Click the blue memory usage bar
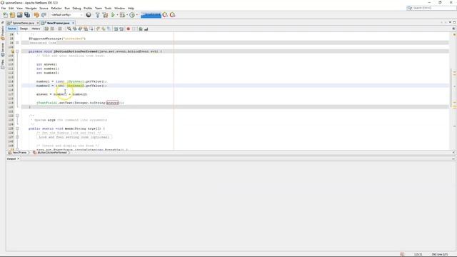The image size is (457, 257). pyautogui.click(x=151, y=15)
